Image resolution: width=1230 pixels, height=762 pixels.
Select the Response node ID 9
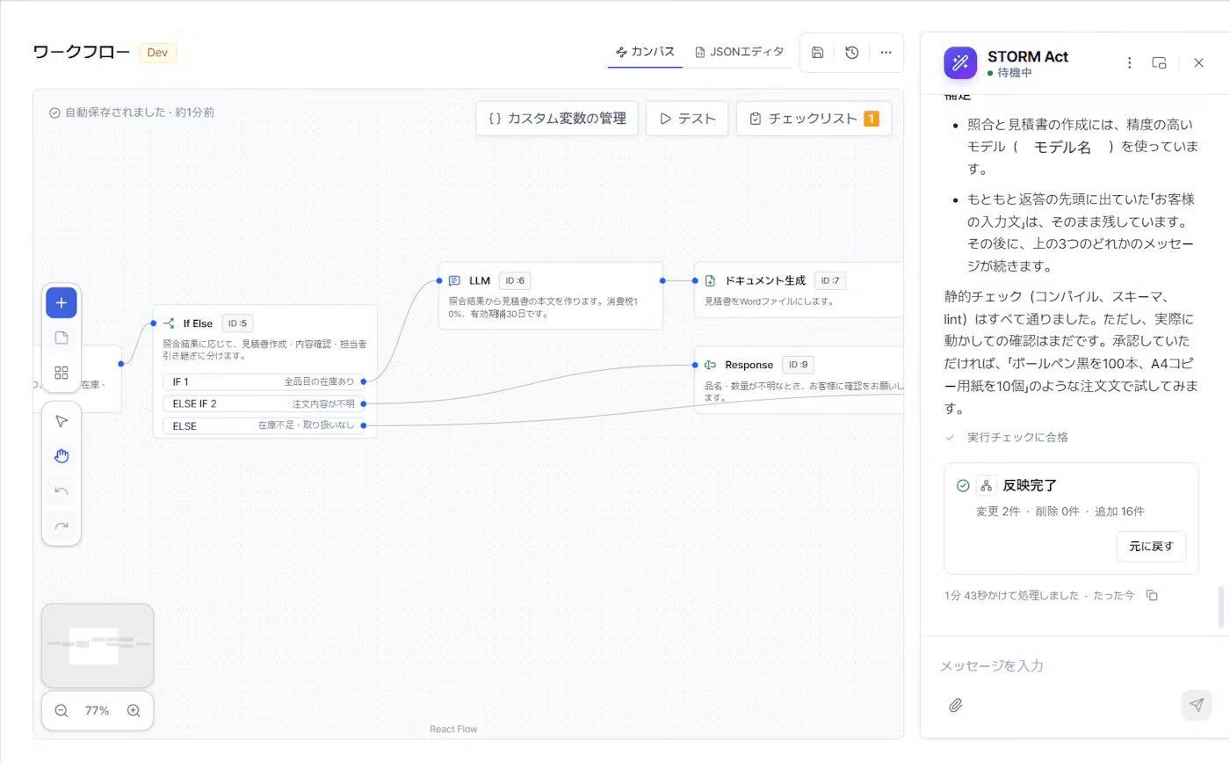[799, 380]
